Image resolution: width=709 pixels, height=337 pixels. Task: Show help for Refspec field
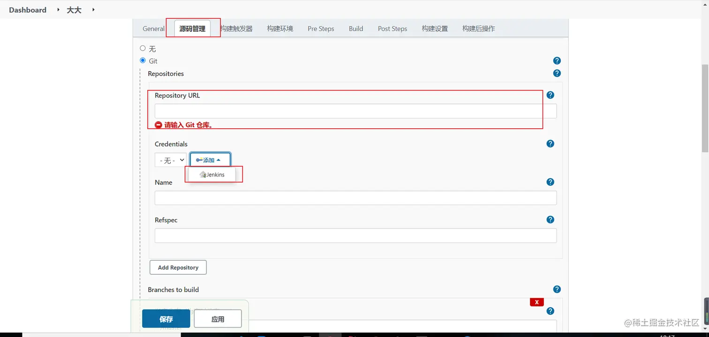point(550,220)
